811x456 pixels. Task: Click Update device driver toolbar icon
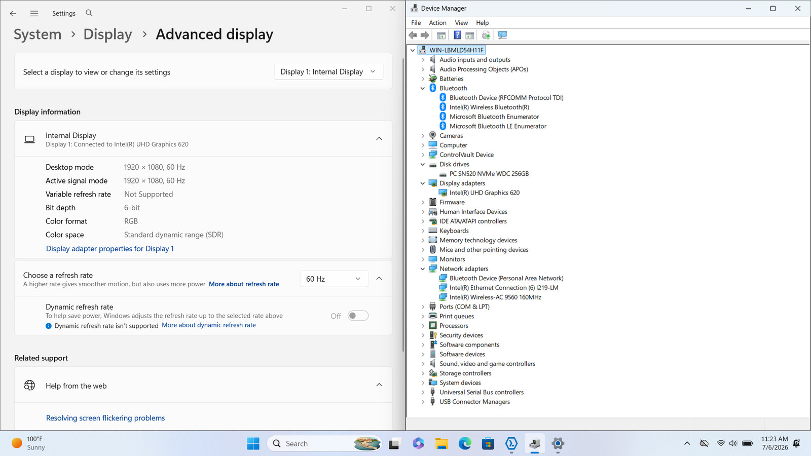[x=486, y=35]
